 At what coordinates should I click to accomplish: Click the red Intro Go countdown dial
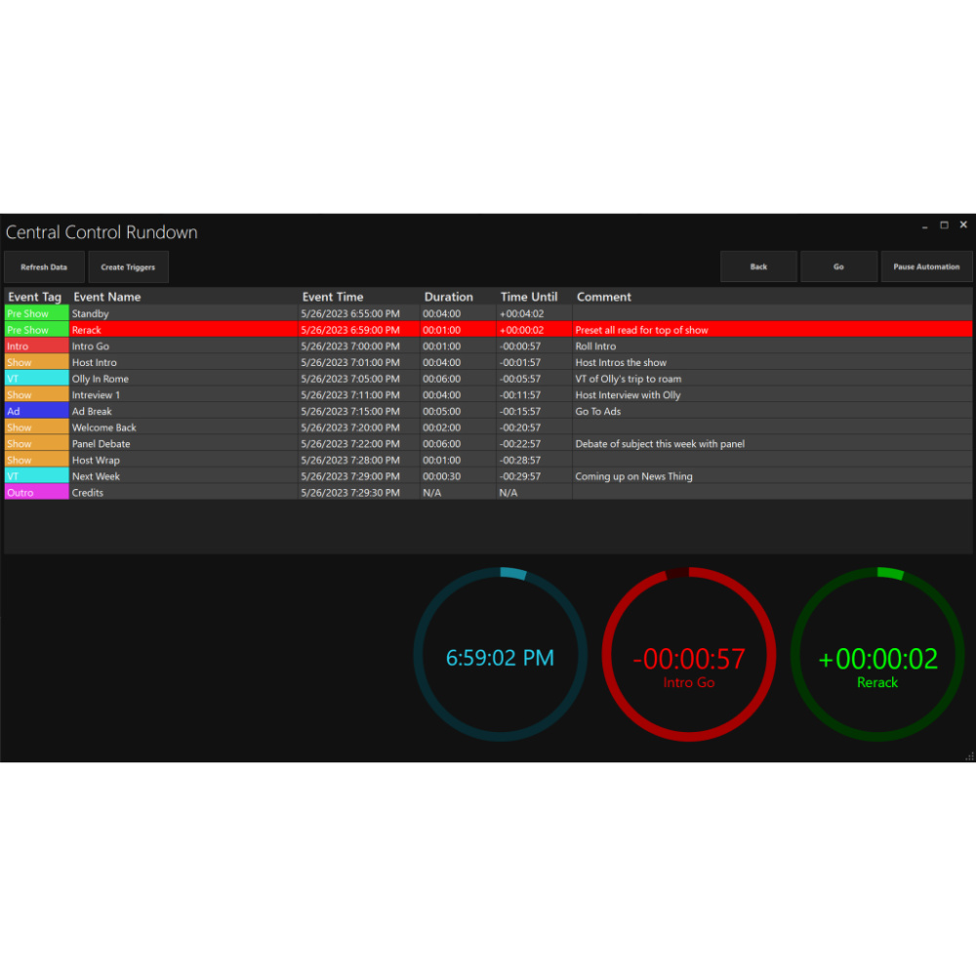click(689, 654)
